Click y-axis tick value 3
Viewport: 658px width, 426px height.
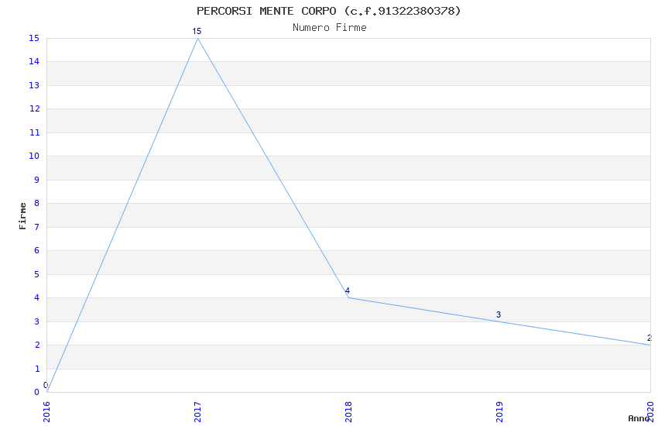pyautogui.click(x=37, y=321)
